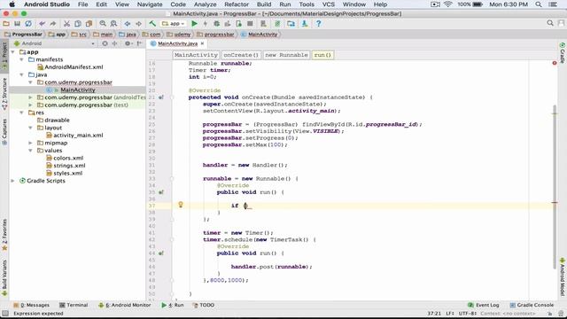The width and height of the screenshot is (567, 319).
Task: Close the MainActivity.java tab
Action: point(203,43)
